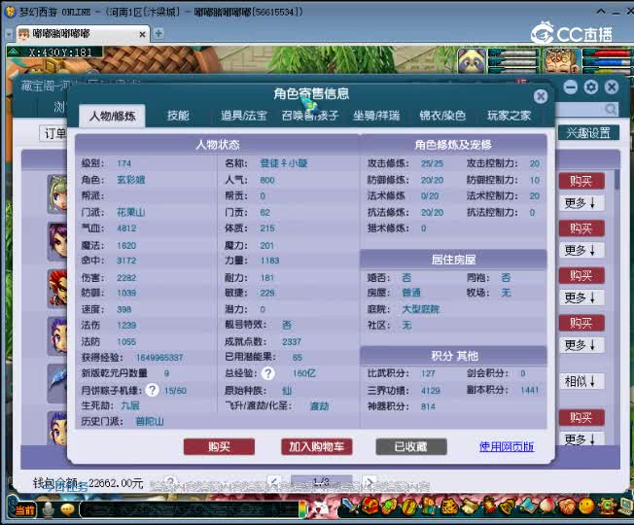Switch to the 人物/修炼 tab
634x525 pixels.
click(x=113, y=117)
